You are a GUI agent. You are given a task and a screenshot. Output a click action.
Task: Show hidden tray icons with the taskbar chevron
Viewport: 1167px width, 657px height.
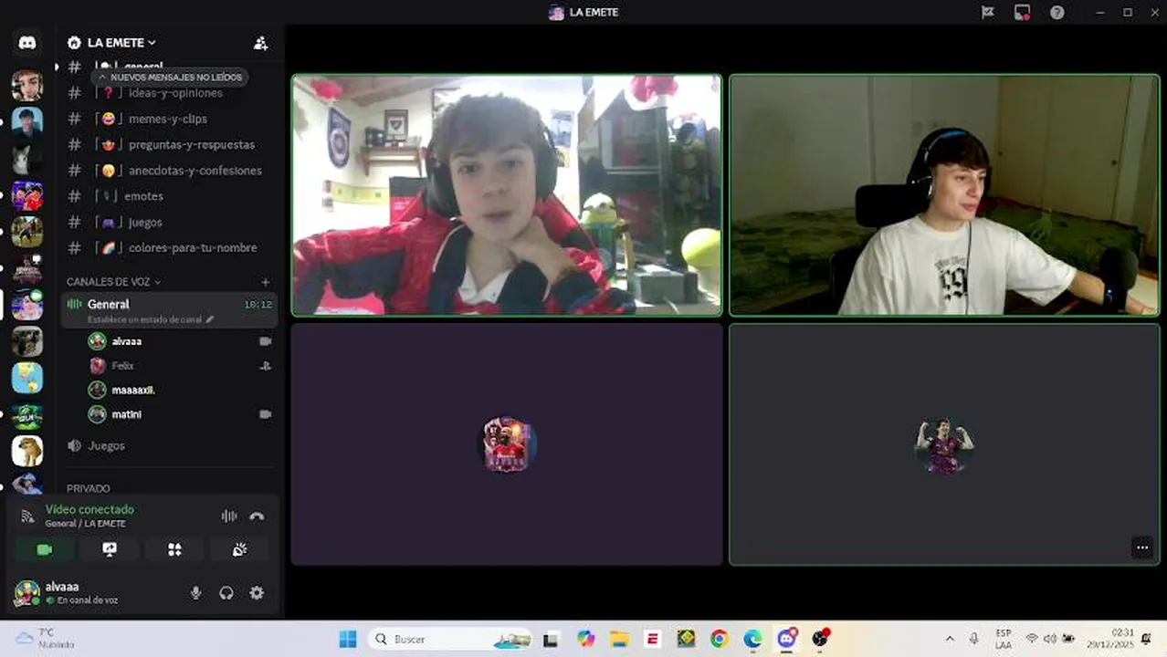pos(950,639)
